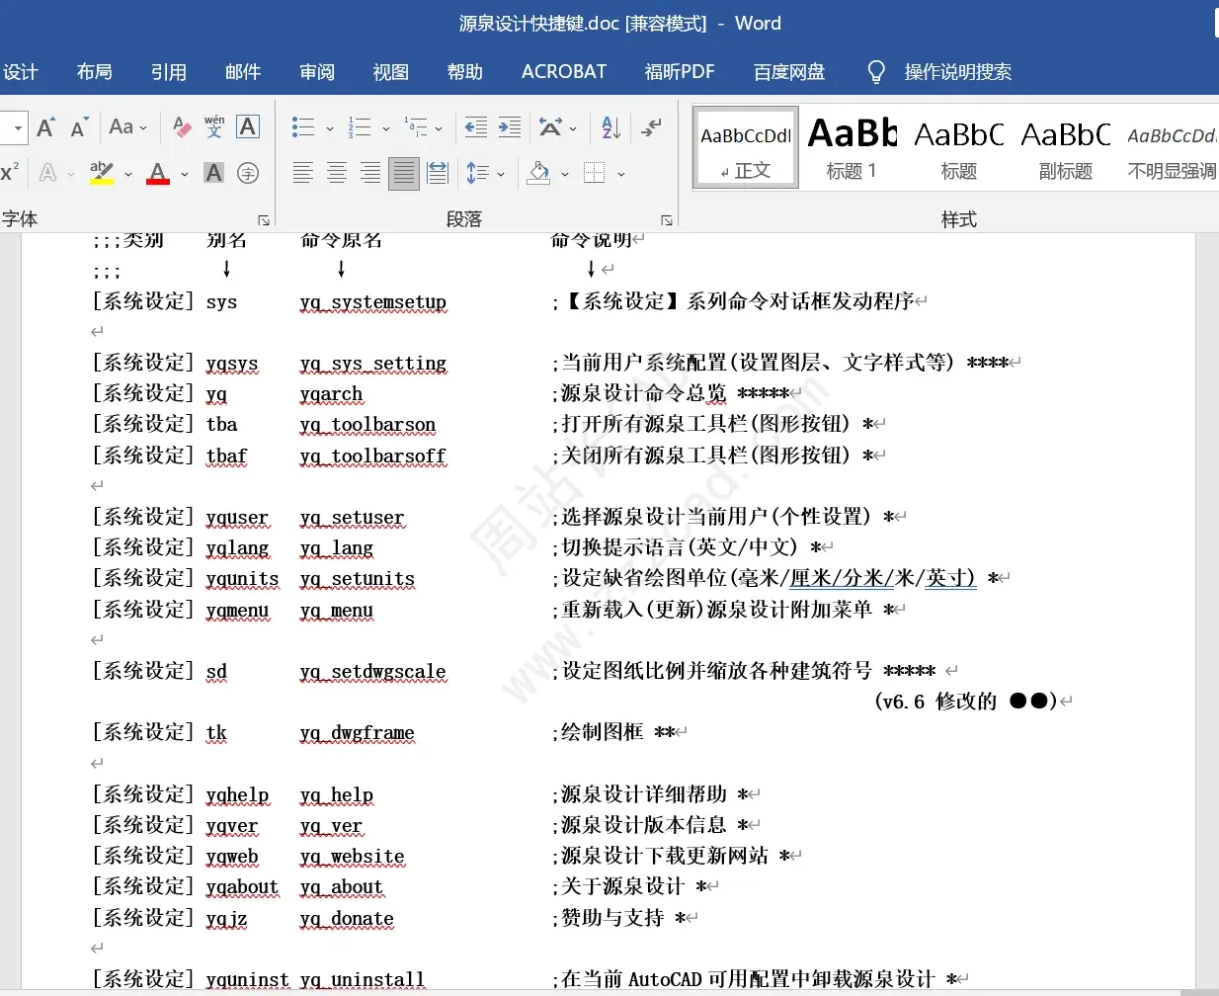Select the character border tool
This screenshot has width=1219, height=996.
pos(248,126)
